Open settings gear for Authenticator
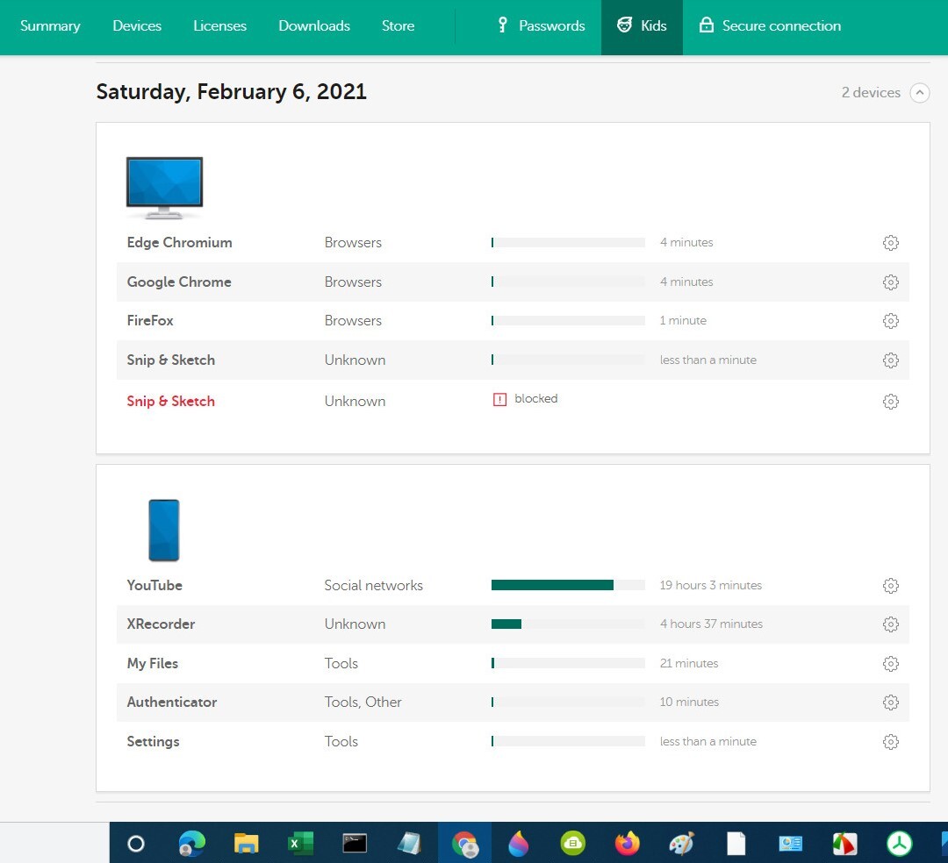 pyautogui.click(x=890, y=703)
